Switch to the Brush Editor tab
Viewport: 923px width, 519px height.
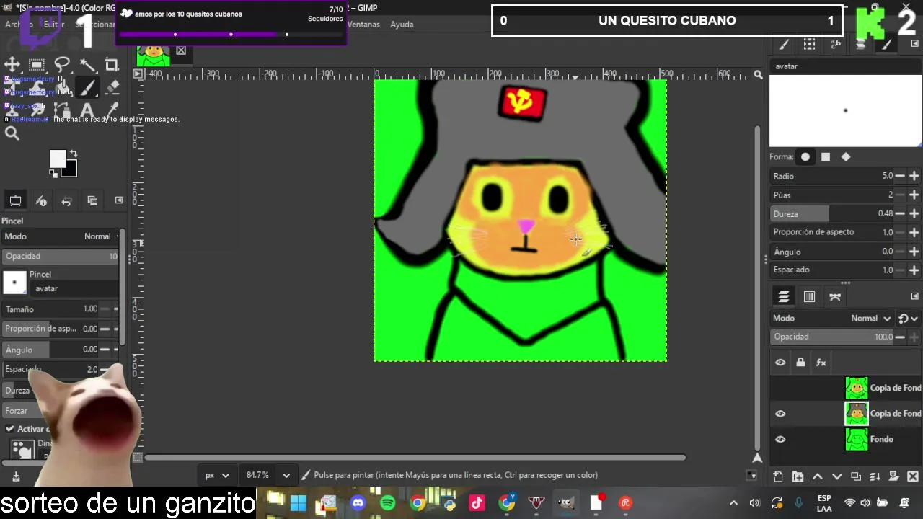point(887,44)
